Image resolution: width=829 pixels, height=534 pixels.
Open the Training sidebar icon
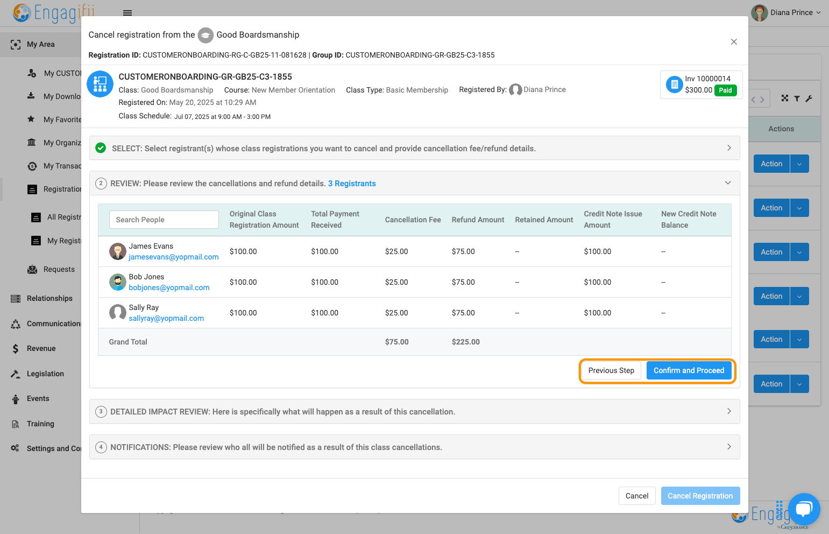[x=16, y=424]
